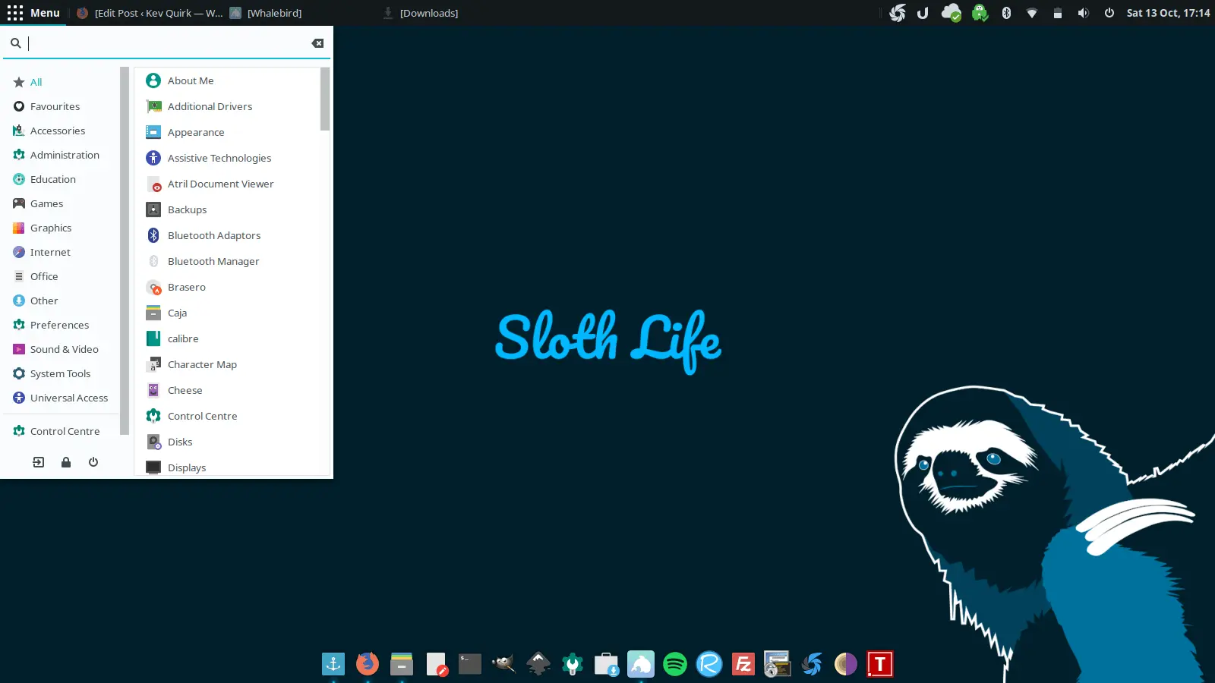This screenshot has height=683, width=1215.
Task: Clear the search box with the backspace icon
Action: point(317,43)
